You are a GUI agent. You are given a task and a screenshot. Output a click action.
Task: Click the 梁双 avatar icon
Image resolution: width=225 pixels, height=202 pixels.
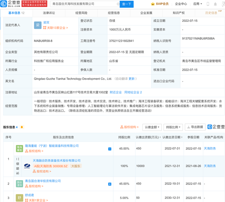(x=38, y=25)
